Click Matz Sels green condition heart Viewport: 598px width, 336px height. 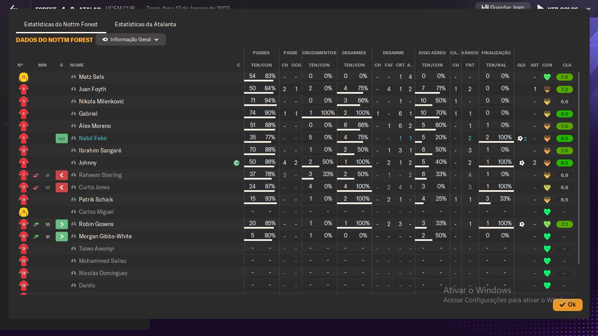coord(547,77)
